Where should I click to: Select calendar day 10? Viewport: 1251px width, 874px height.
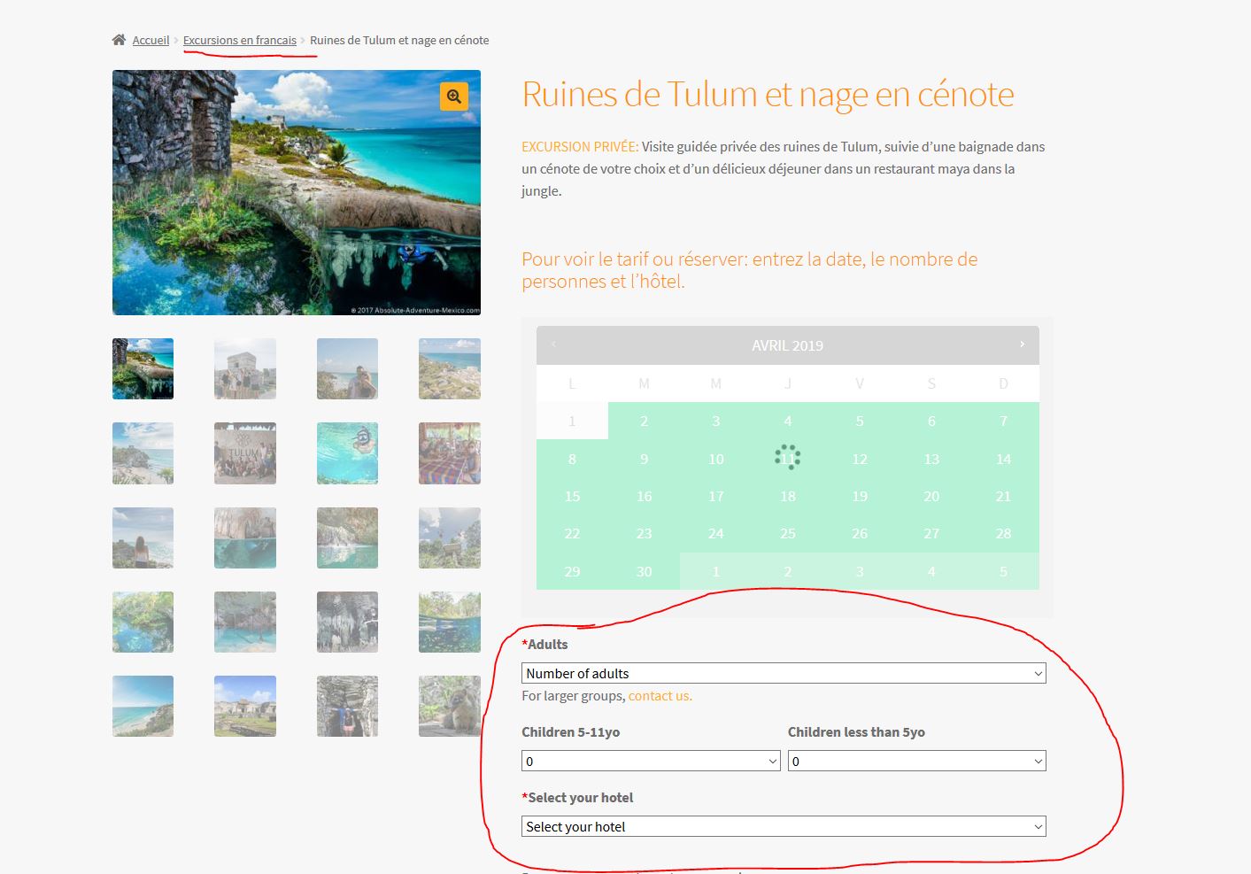pos(716,459)
